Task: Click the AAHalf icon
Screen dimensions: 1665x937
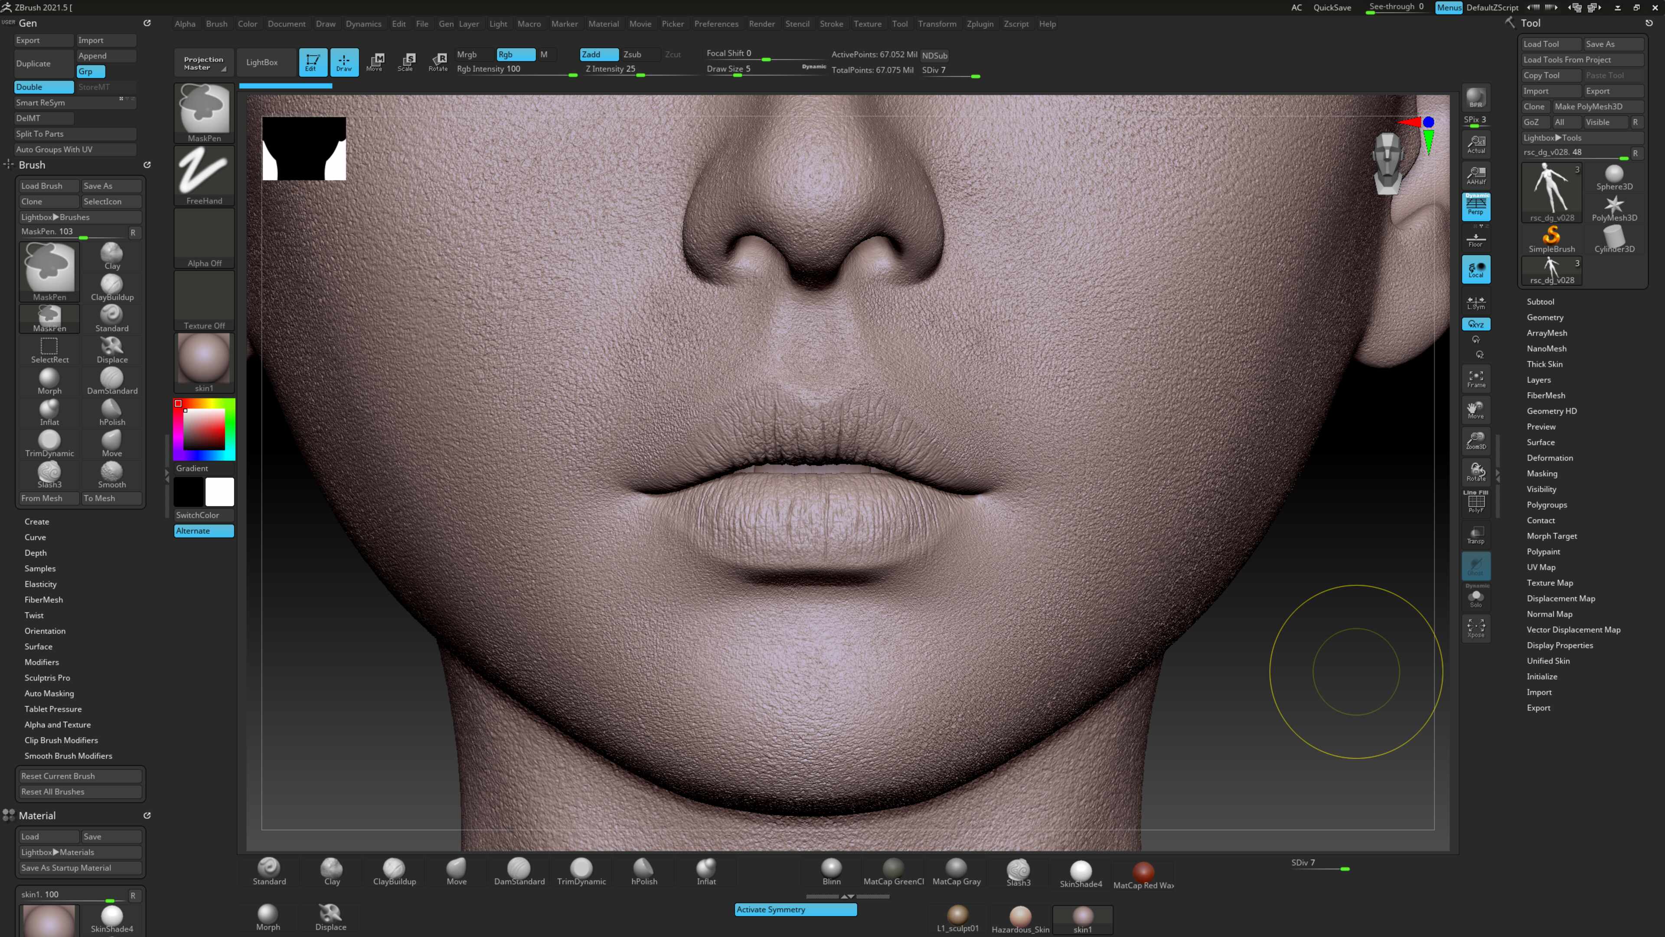Action: [x=1476, y=175]
